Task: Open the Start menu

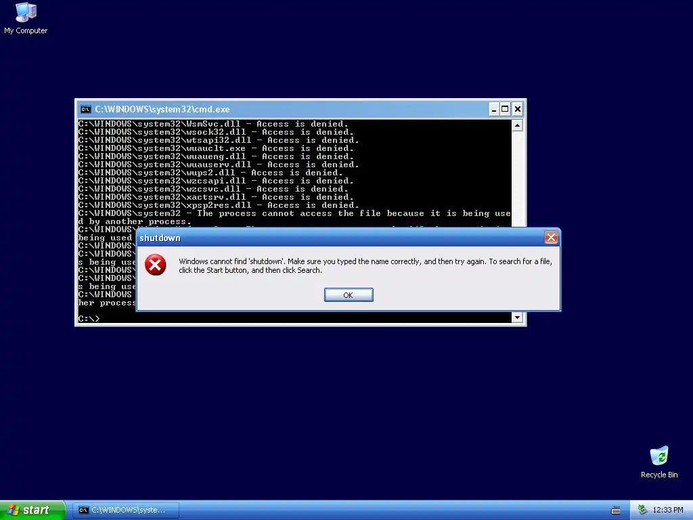Action: [32, 510]
